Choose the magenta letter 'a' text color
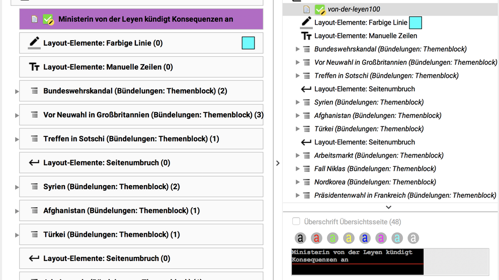Screen dimensions: 499x280 [x=381, y=238]
